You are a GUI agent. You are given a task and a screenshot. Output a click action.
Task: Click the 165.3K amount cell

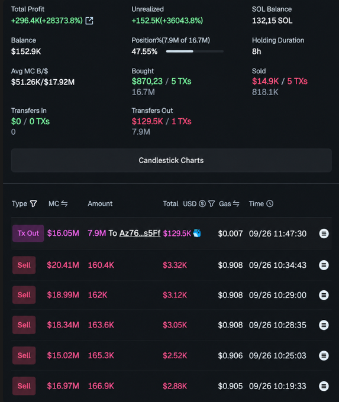tap(101, 355)
